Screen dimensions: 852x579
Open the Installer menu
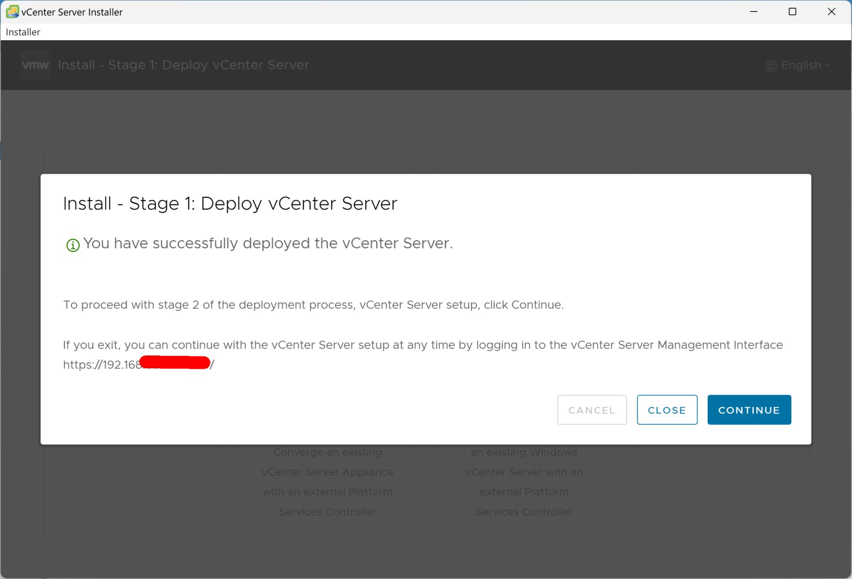(x=23, y=32)
